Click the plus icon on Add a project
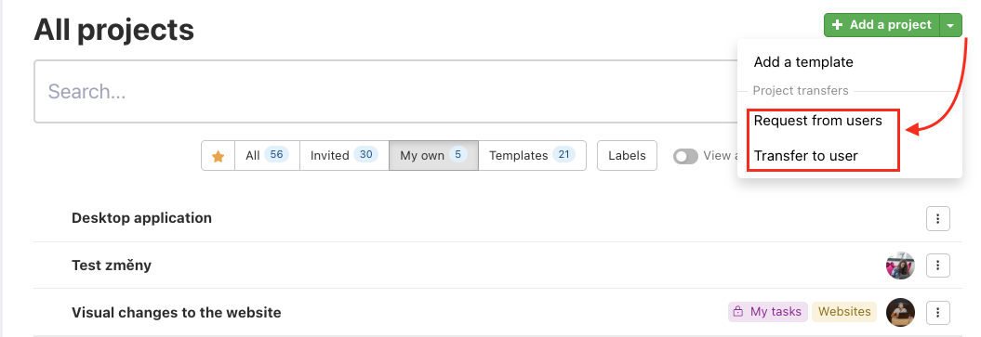This screenshot has height=337, width=981. pyautogui.click(x=838, y=25)
